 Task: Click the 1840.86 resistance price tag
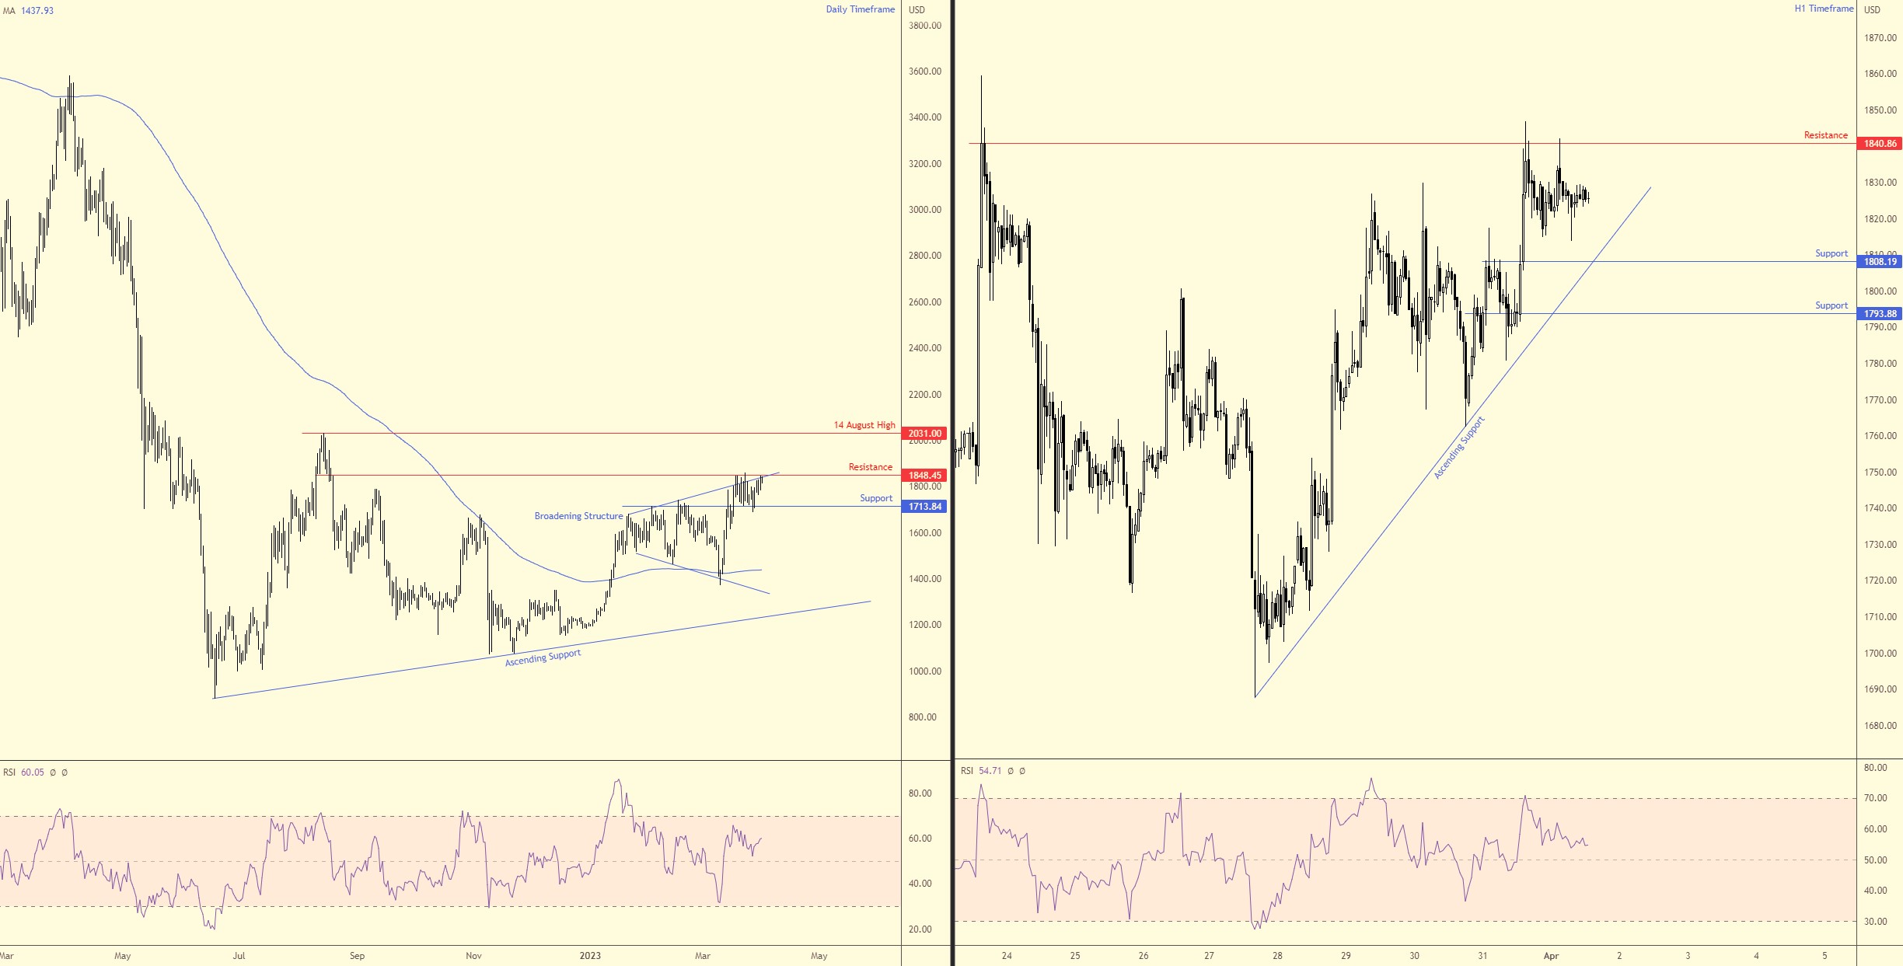pyautogui.click(x=1880, y=144)
